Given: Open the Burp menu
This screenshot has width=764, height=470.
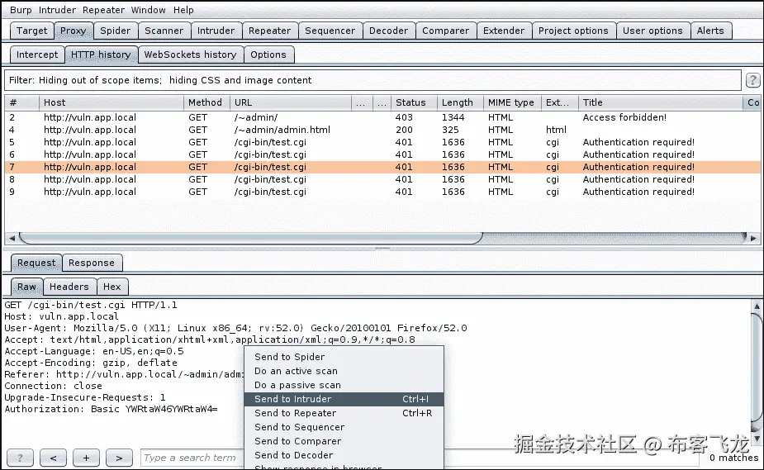Looking at the screenshot, I should click(21, 10).
